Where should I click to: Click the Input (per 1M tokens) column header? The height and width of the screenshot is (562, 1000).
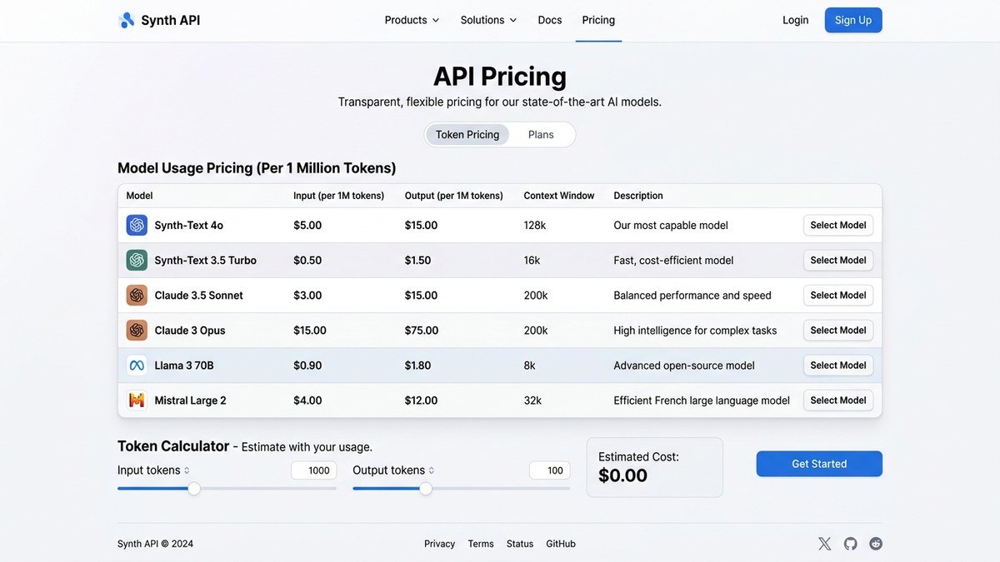tap(339, 196)
